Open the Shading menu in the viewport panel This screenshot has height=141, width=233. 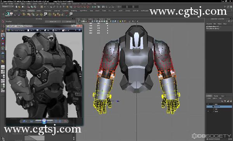pyautogui.click(x=84, y=19)
